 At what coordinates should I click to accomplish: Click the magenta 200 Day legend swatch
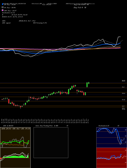click(x=3, y=10)
